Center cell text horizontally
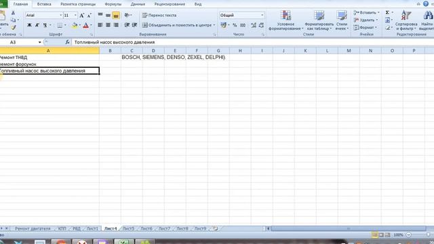 click(x=108, y=25)
